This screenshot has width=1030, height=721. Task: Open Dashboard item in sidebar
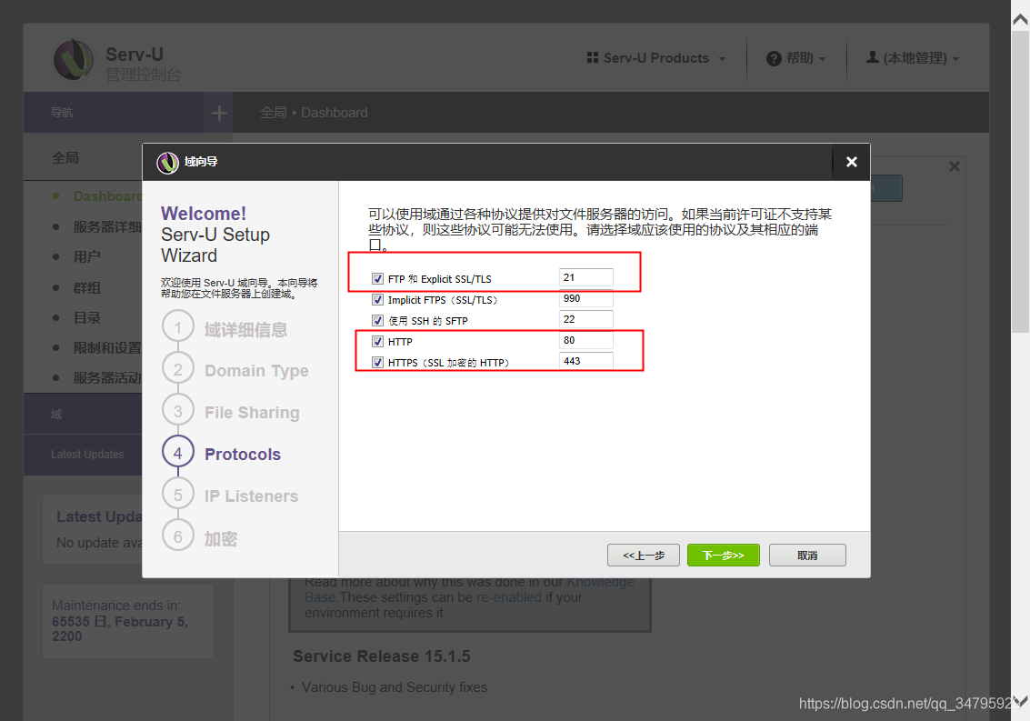pyautogui.click(x=107, y=195)
